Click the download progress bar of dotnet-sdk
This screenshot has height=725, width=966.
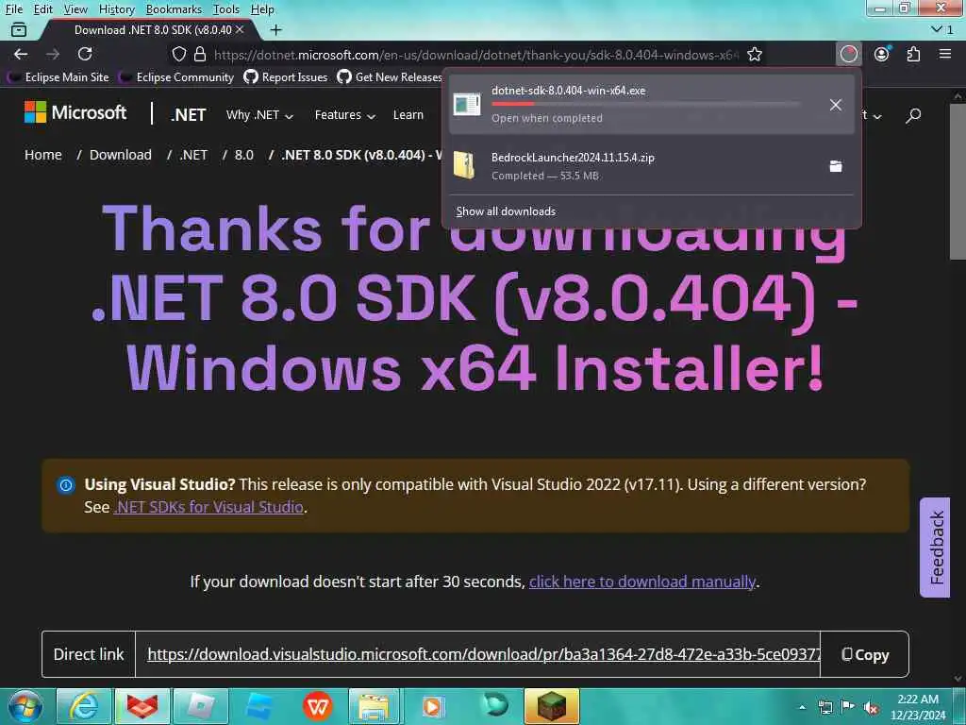645,104
